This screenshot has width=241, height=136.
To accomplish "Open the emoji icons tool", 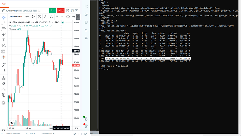I will tap(3, 57).
